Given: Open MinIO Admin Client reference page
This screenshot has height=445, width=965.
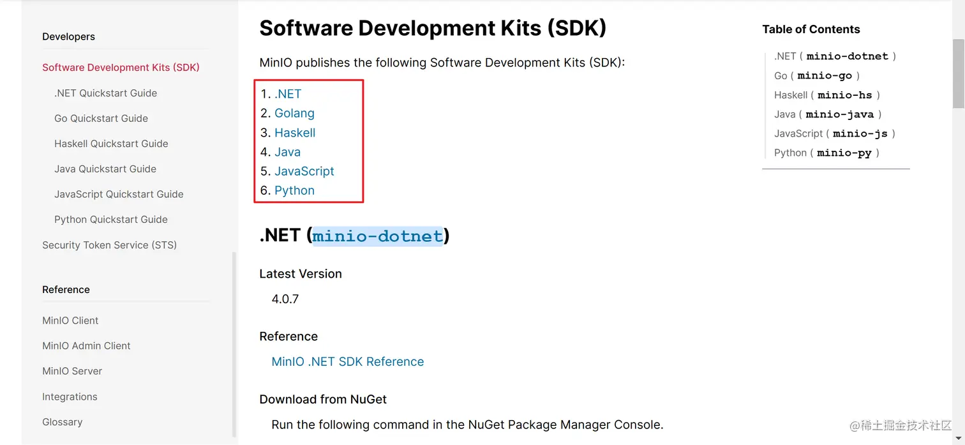Looking at the screenshot, I should [x=86, y=346].
